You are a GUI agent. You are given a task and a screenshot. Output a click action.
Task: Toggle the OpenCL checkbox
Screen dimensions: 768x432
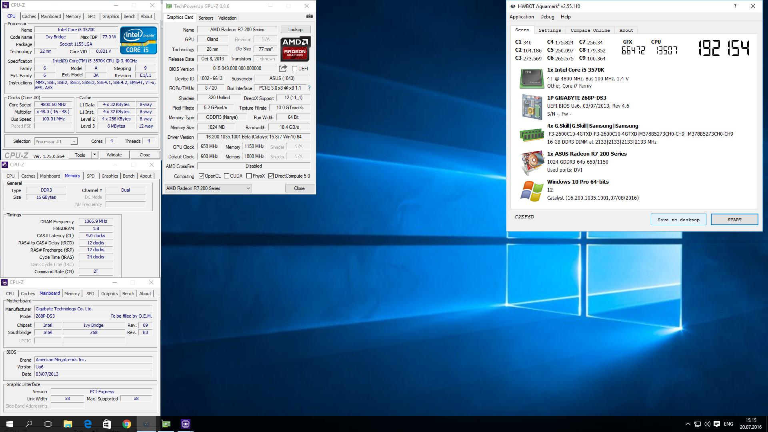coord(201,176)
